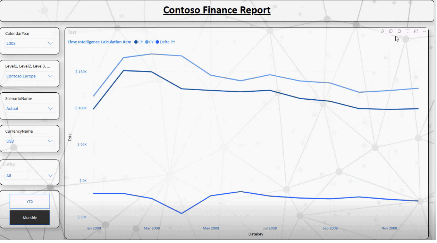Click the ScenarioName slicer header
437x243 pixels.
pos(19,99)
